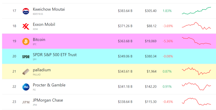This screenshot has height=110, width=216.
Task: Select the palladium asset name
Action: [x=42, y=70]
